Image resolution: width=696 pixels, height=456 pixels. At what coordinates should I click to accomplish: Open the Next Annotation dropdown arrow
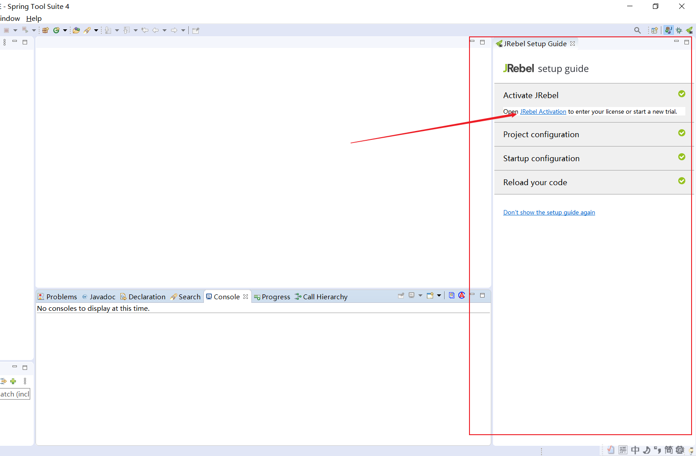(117, 30)
